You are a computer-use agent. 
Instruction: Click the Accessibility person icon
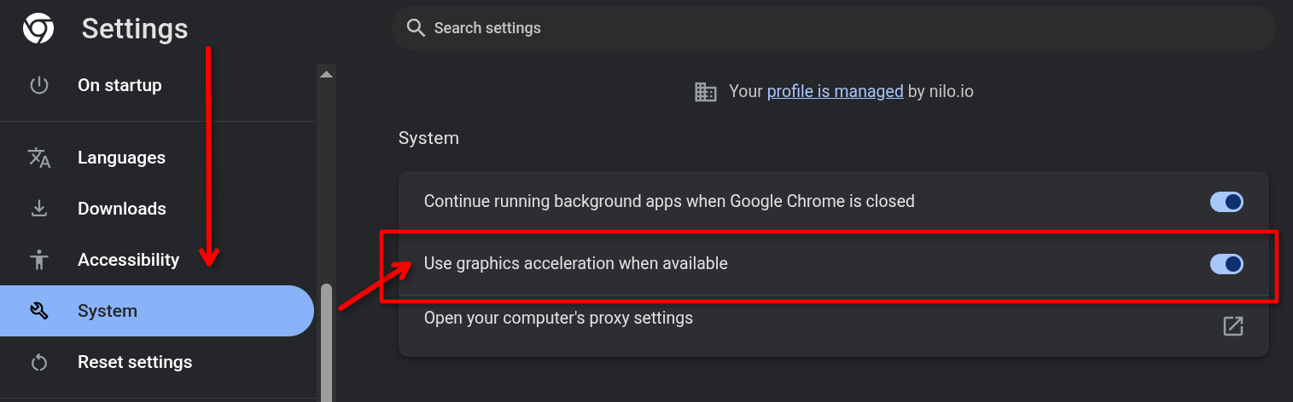(x=39, y=260)
